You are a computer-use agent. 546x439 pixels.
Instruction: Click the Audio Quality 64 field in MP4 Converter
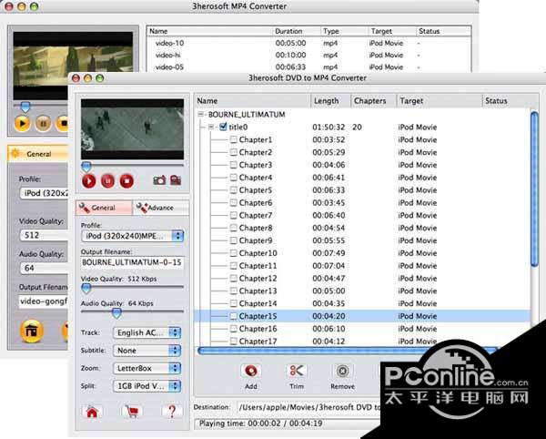click(x=45, y=268)
